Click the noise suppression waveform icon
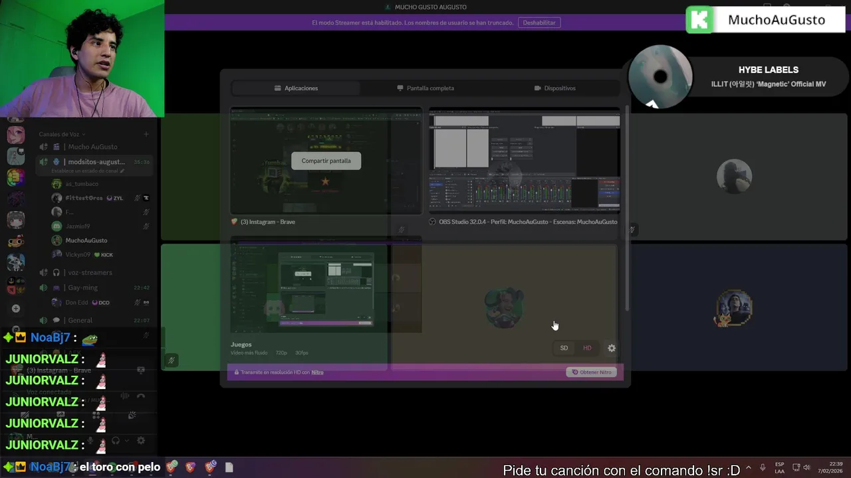 (125, 396)
